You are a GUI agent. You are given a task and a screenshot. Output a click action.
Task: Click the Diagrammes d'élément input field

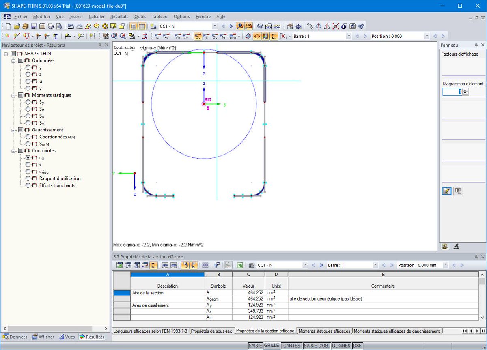452,92
